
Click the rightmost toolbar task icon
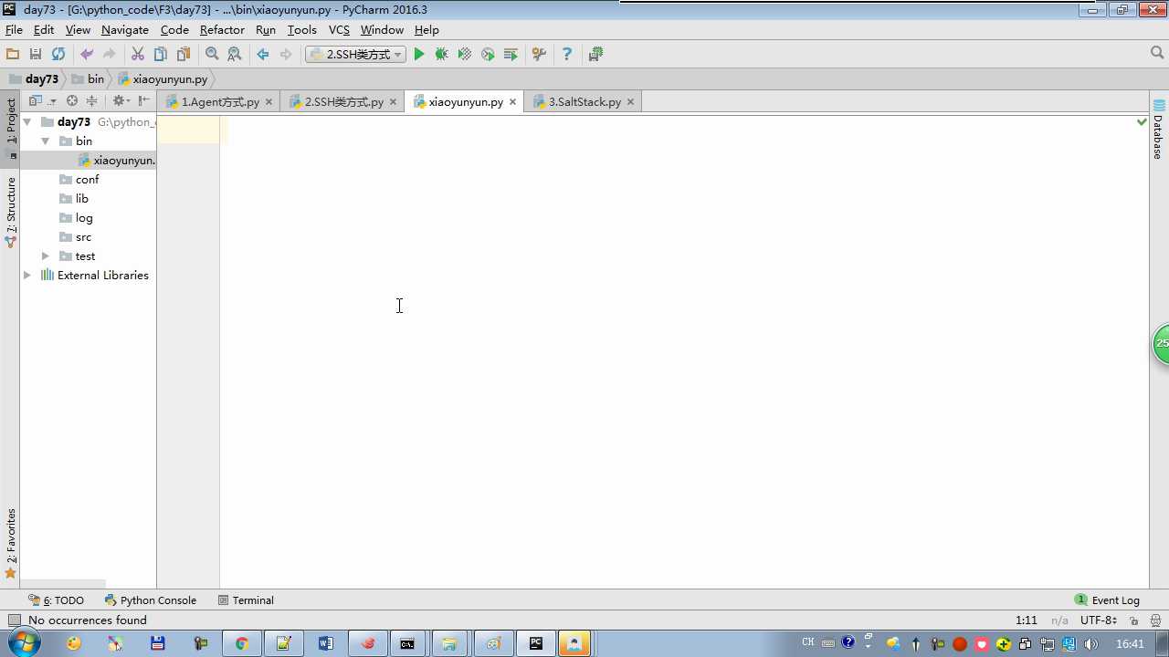pos(595,55)
